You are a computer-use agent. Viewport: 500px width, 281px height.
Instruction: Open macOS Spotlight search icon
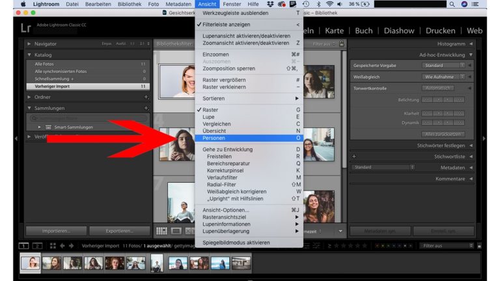click(452, 5)
